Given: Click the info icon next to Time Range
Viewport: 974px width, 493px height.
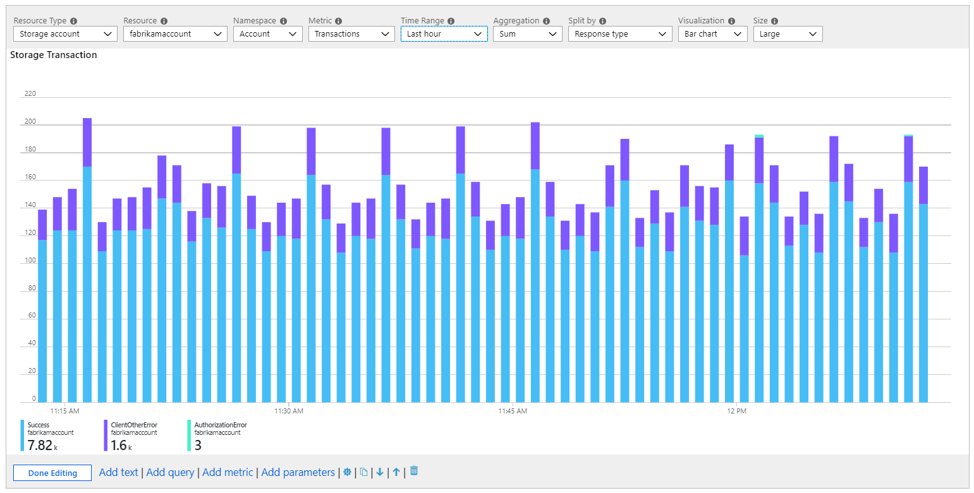Looking at the screenshot, I should [451, 21].
